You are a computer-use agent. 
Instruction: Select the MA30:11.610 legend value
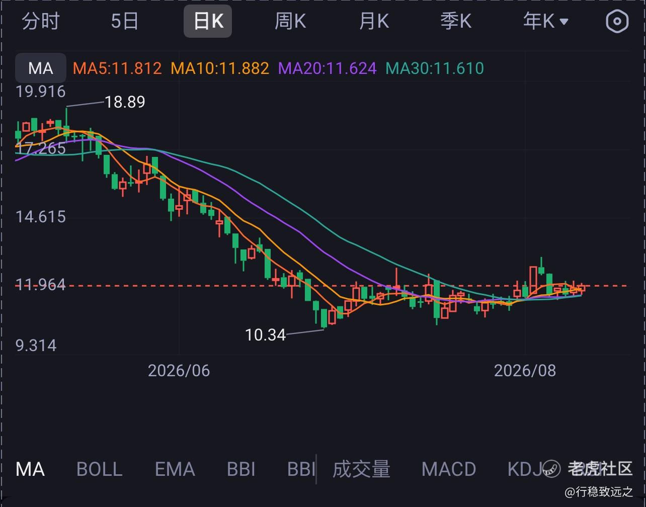(x=434, y=68)
